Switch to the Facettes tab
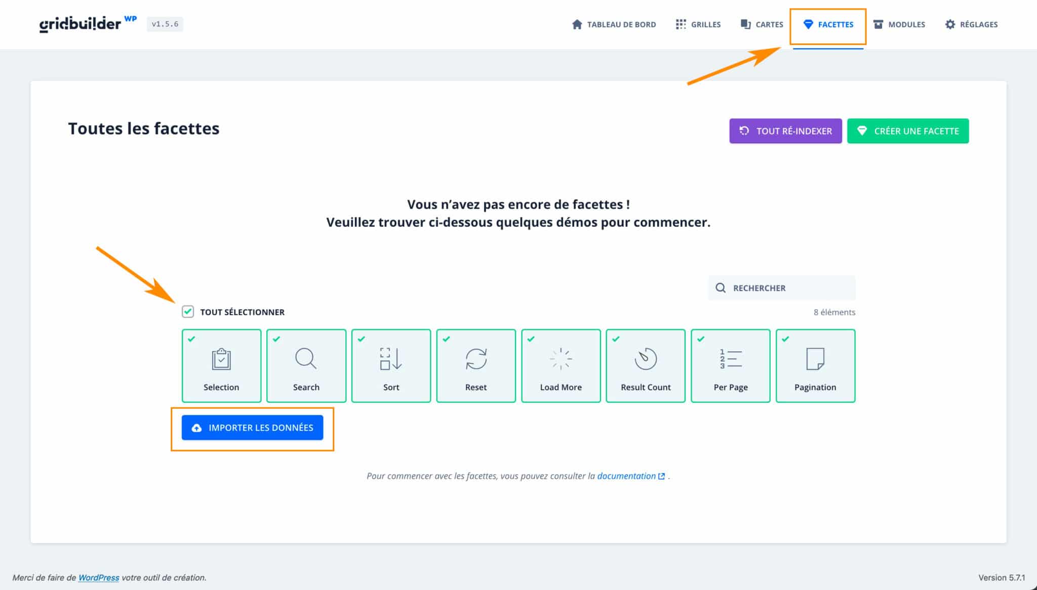The height and width of the screenshot is (590, 1037). click(828, 24)
